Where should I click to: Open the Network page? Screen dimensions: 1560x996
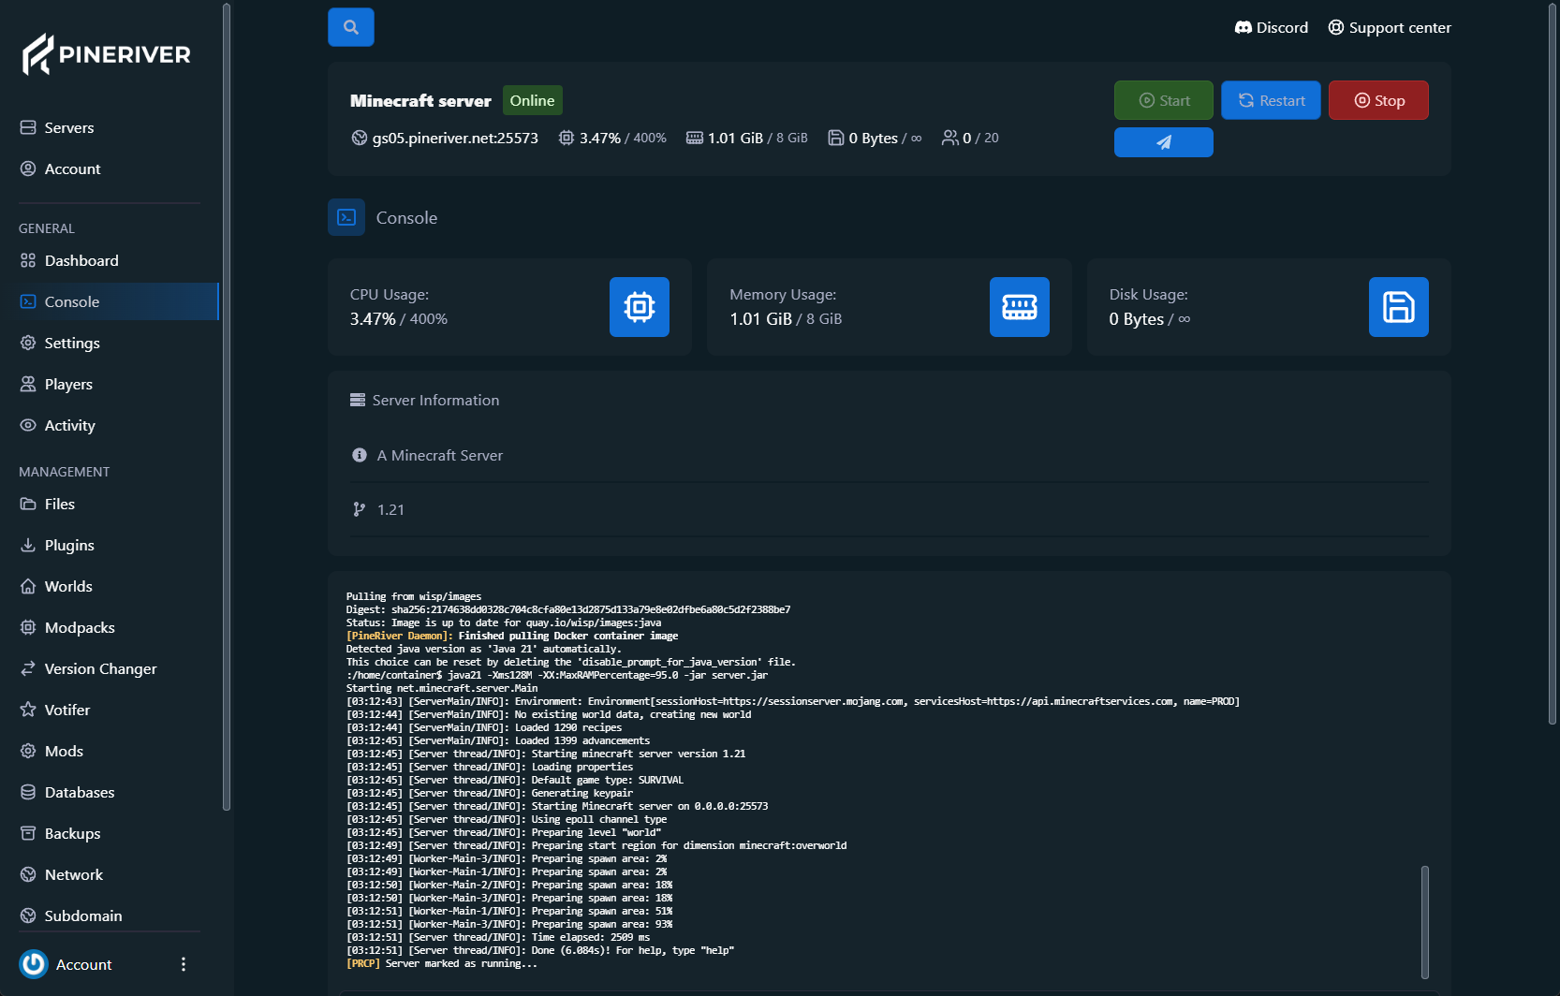point(110,874)
